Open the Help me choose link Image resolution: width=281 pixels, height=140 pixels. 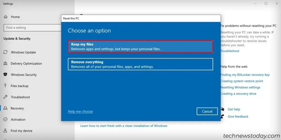pyautogui.click(x=80, y=112)
